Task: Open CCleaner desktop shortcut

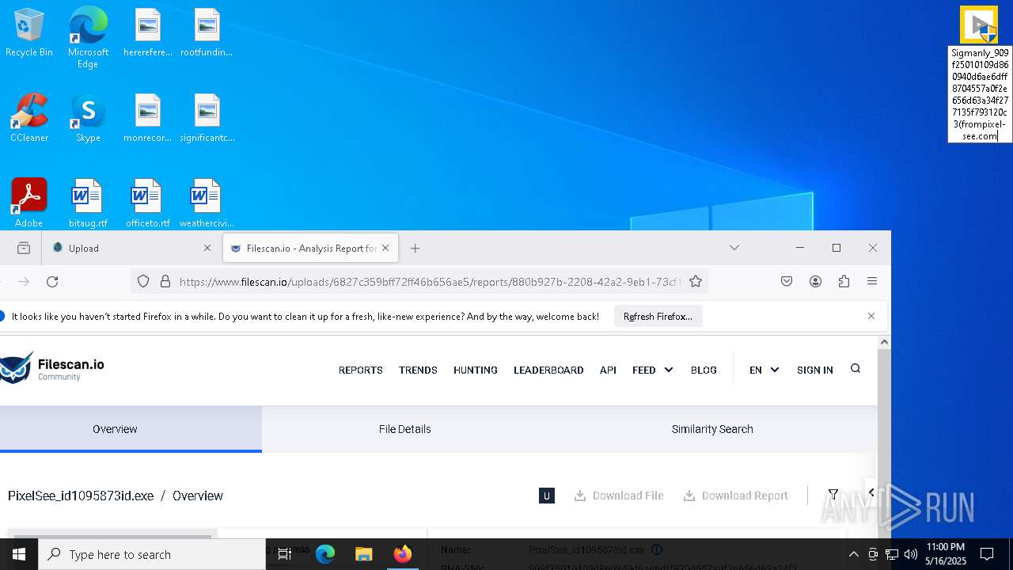Action: click(29, 119)
